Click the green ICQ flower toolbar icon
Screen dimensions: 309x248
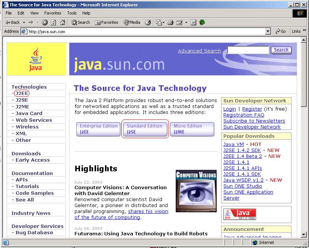[202, 22]
